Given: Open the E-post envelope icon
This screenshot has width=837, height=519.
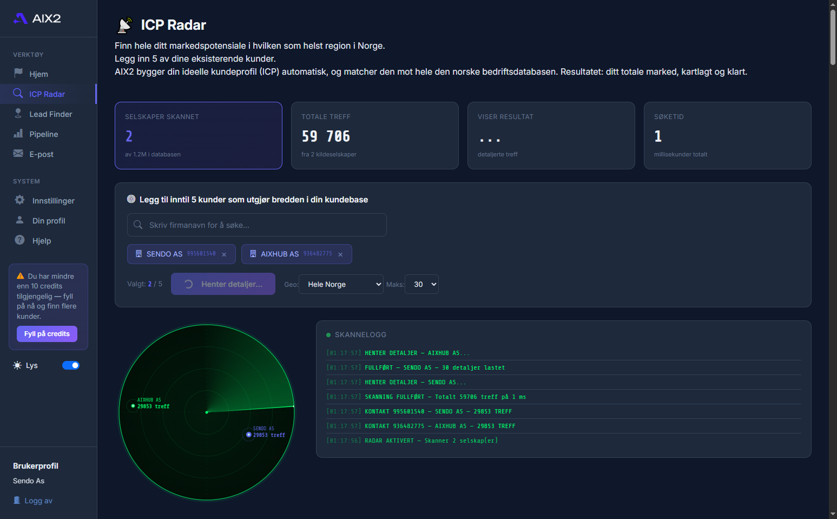Looking at the screenshot, I should (x=18, y=154).
